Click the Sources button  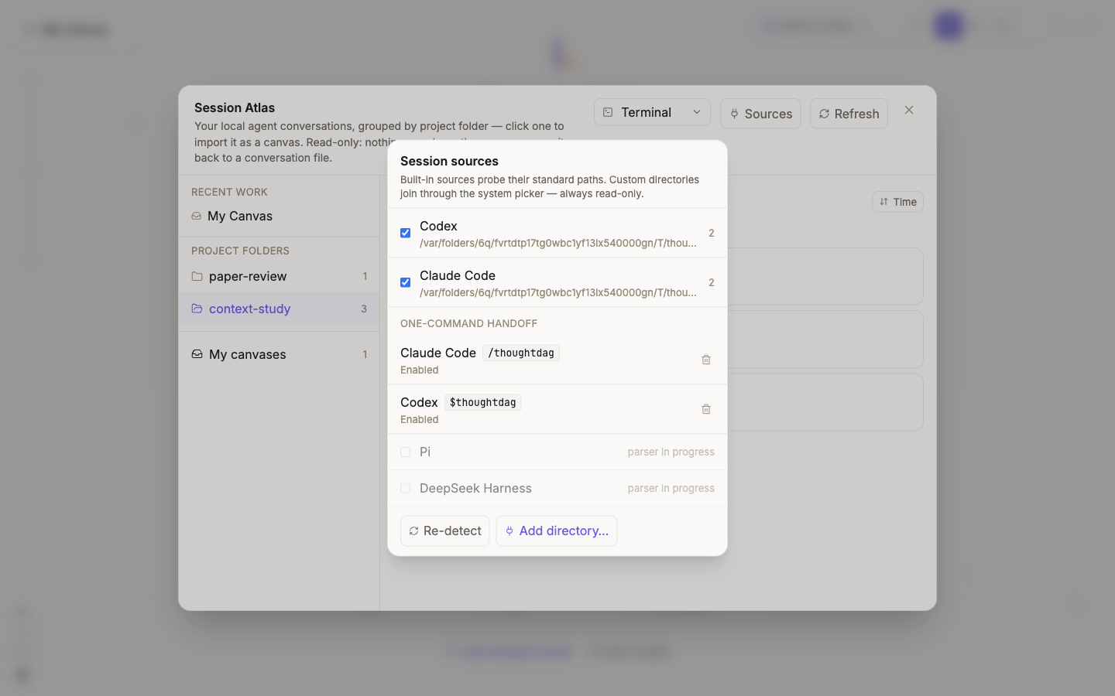760,114
